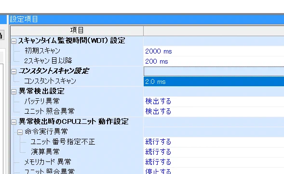Collapse 異常検出時のCPUユニット動作設定 section
Viewport: 284px width, 174px height.
pos(14,122)
